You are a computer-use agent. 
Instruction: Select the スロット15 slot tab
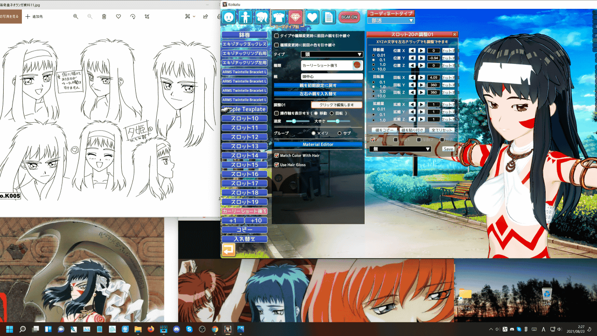[244, 165]
